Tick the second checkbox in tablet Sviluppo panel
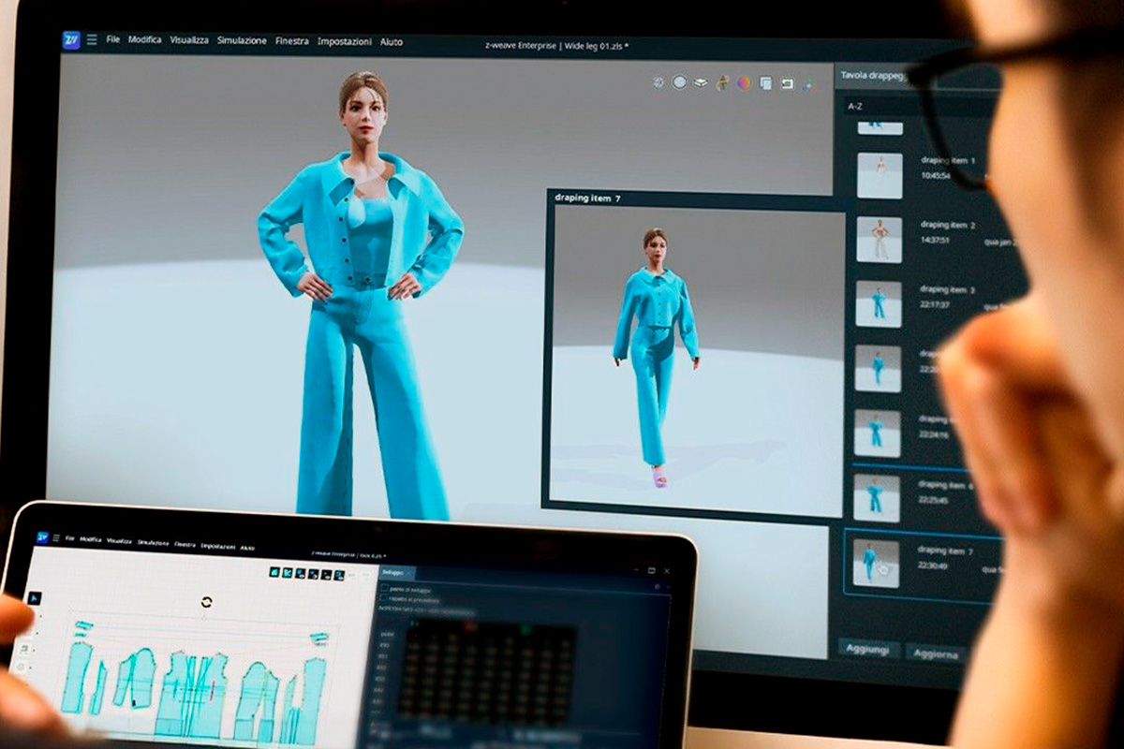Image resolution: width=1124 pixels, height=749 pixels. (385, 599)
